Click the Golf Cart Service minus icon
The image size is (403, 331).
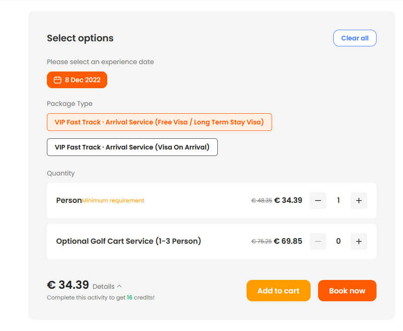point(318,241)
